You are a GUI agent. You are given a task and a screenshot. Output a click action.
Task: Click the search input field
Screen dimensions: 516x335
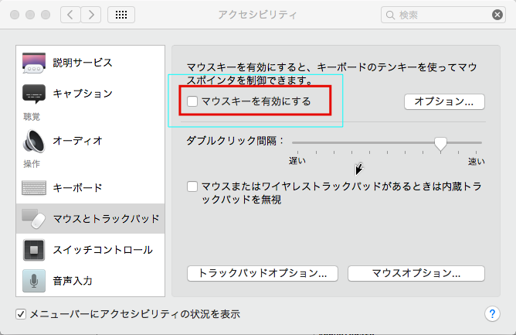pos(443,15)
